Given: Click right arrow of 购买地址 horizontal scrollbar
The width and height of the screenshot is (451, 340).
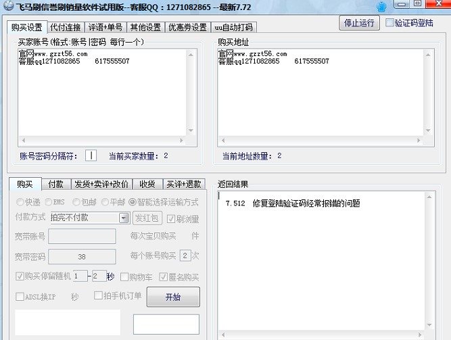Looking at the screenshot, I should point(419,141).
